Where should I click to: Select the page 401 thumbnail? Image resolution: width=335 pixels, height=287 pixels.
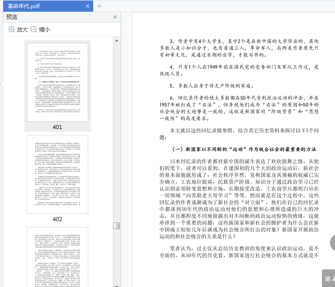pyautogui.click(x=57, y=82)
